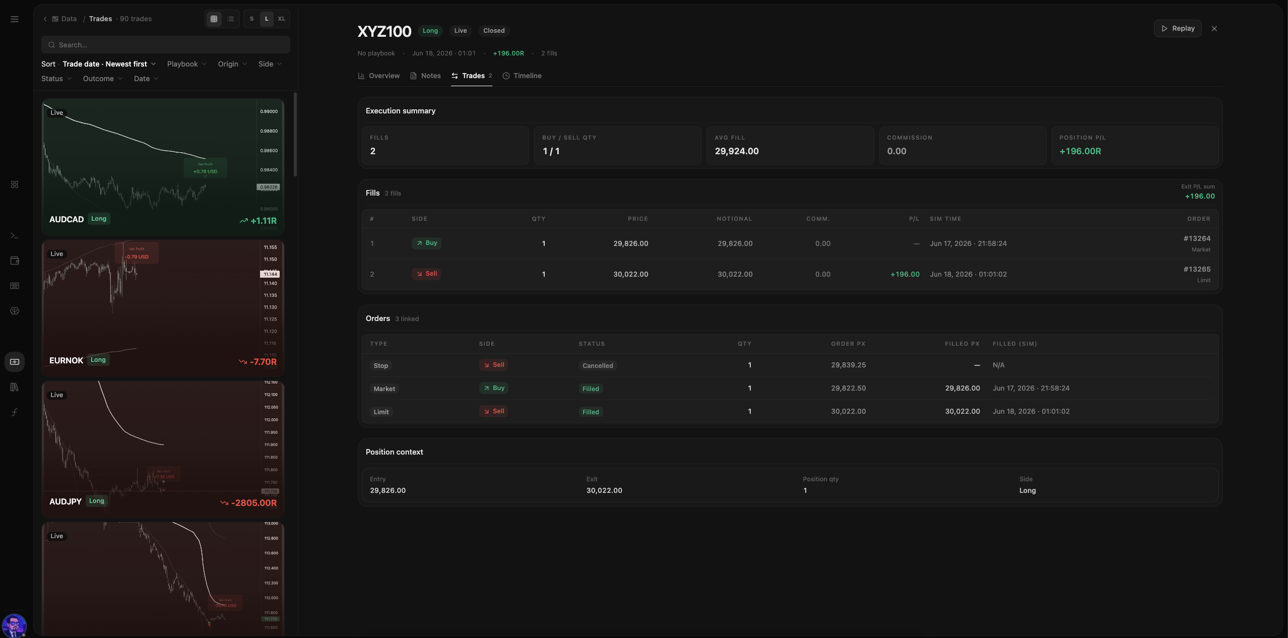This screenshot has height=638, width=1288.
Task: Click the Buy tag in fill row 1
Action: pyautogui.click(x=427, y=243)
